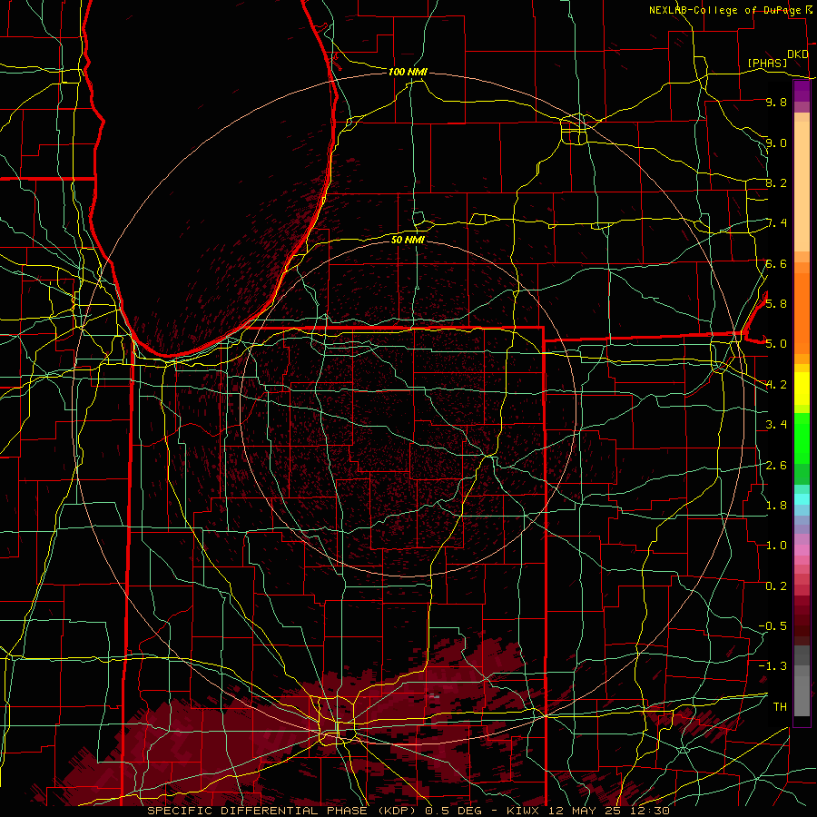Click the -1.3 value on the color scale
The image size is (817, 817).
click(x=773, y=666)
